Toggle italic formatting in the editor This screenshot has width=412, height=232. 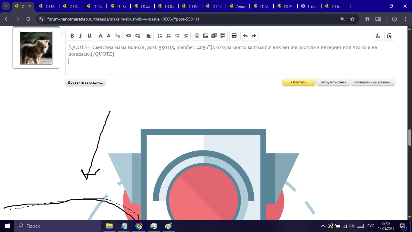[x=81, y=36]
